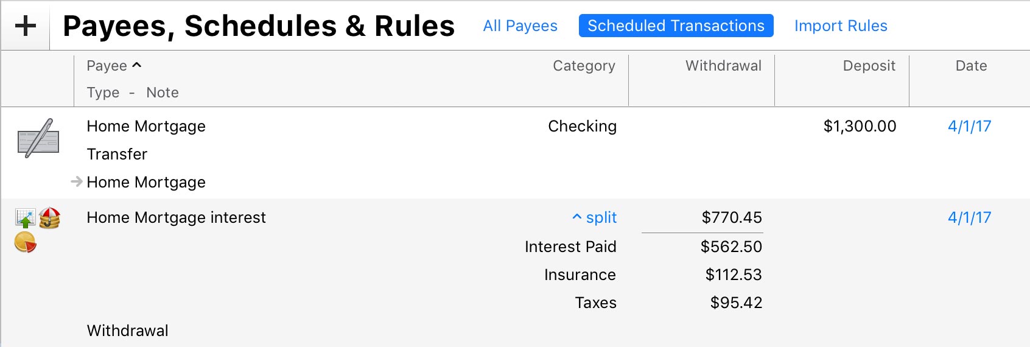
Task: Collapse the split category breakdown
Action: pos(594,217)
